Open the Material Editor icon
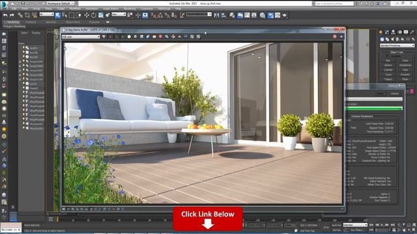This screenshot has width=417, height=234. pyautogui.click(x=263, y=15)
